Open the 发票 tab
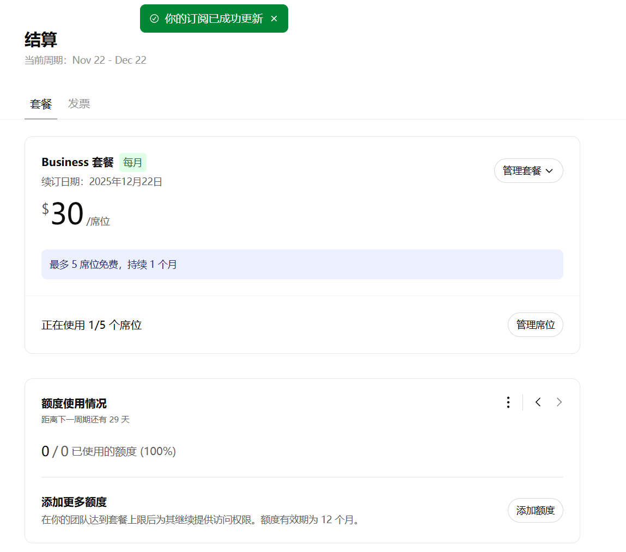 pos(79,103)
